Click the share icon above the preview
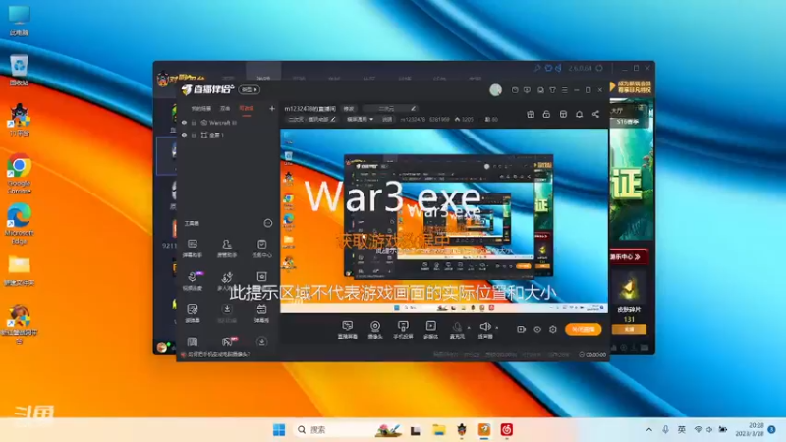Viewport: 786px width, 442px height. [595, 114]
